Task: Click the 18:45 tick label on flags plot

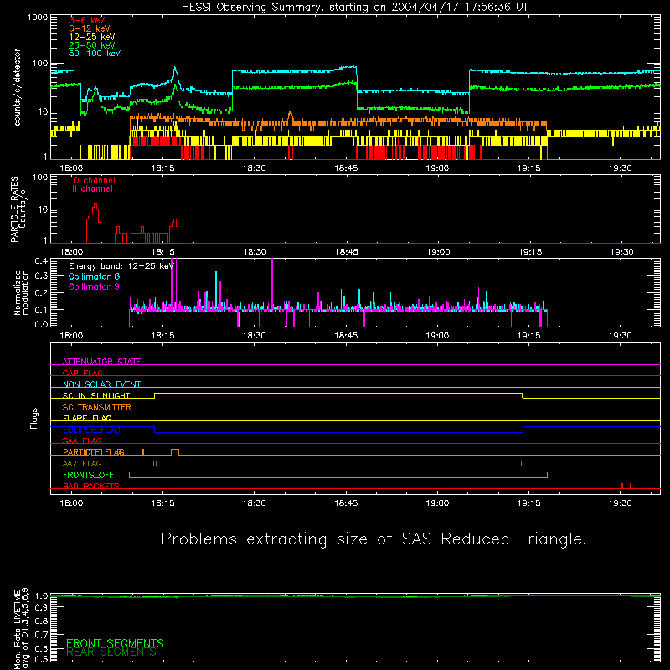Action: (346, 503)
